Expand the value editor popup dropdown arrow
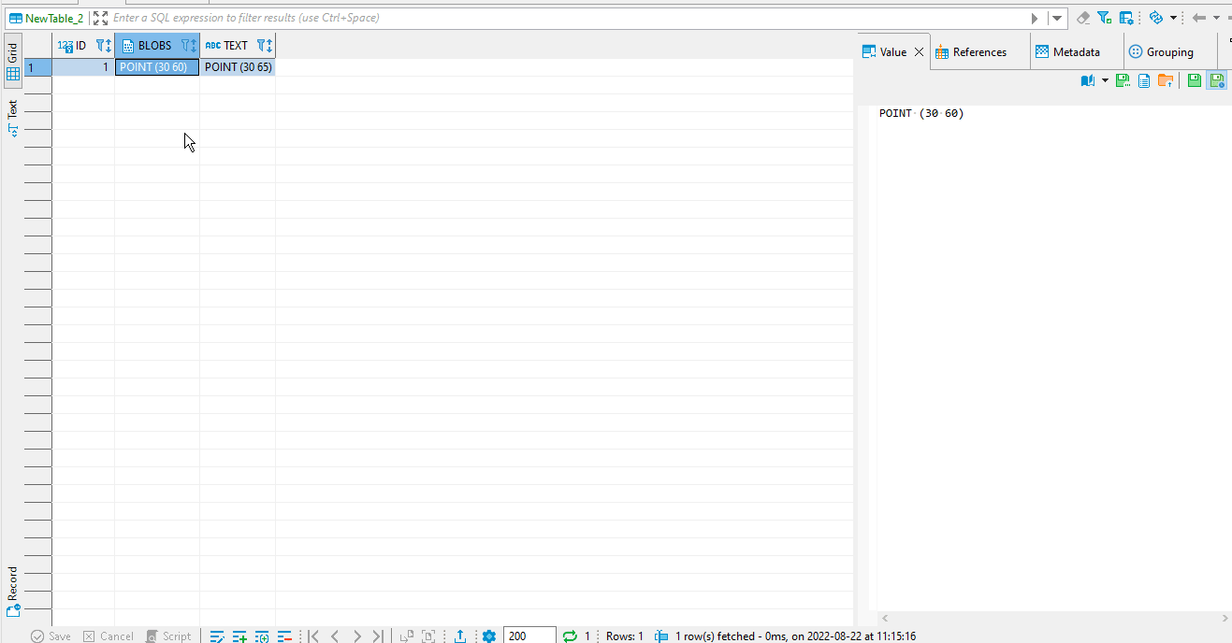 (1104, 80)
